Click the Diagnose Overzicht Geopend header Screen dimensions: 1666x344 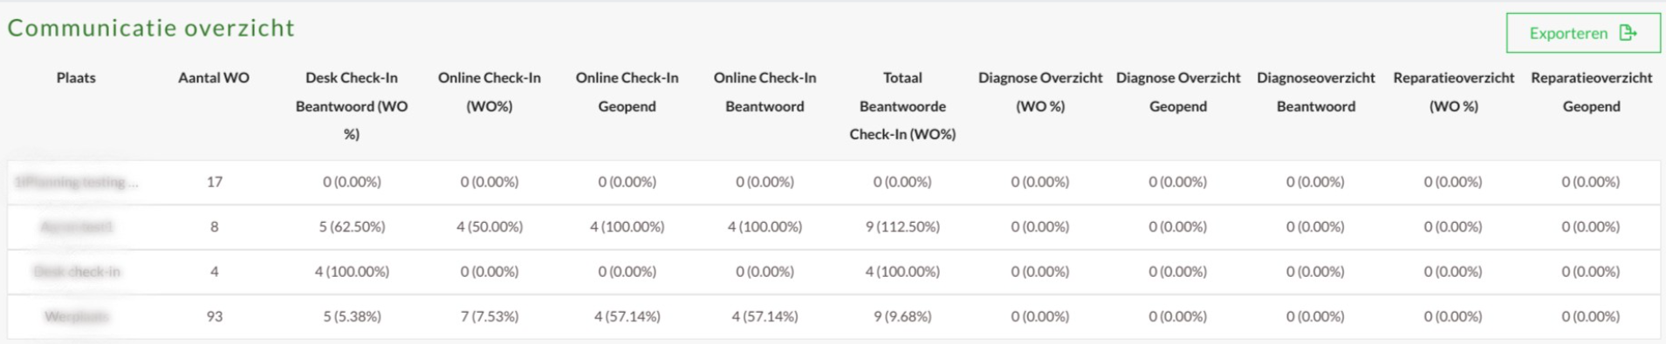click(x=1178, y=91)
